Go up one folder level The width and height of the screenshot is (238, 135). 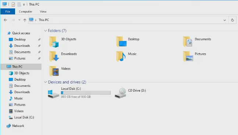point(25,20)
